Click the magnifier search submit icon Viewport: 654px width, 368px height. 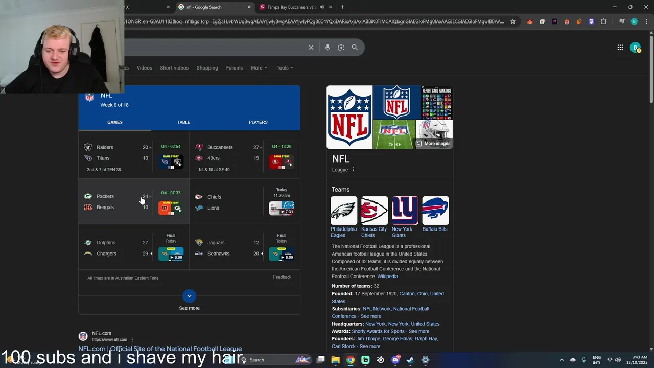(355, 48)
